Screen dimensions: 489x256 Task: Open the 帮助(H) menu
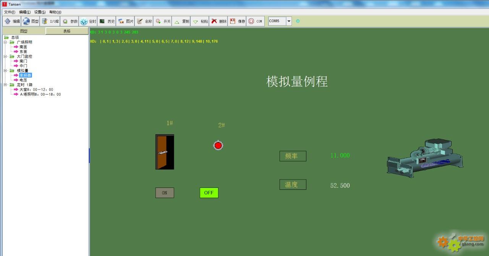tap(55, 12)
